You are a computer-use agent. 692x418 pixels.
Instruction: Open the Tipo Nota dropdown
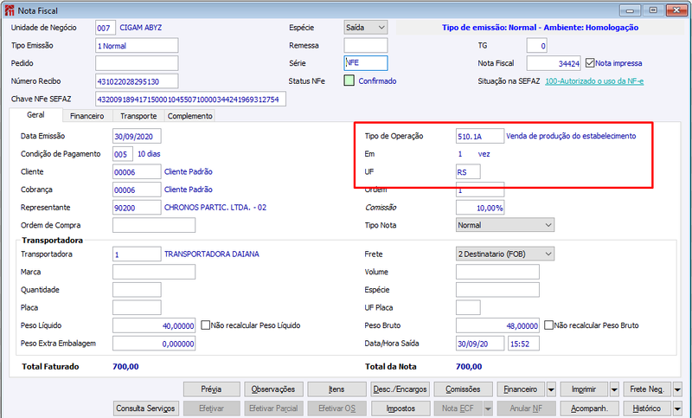tap(505, 225)
